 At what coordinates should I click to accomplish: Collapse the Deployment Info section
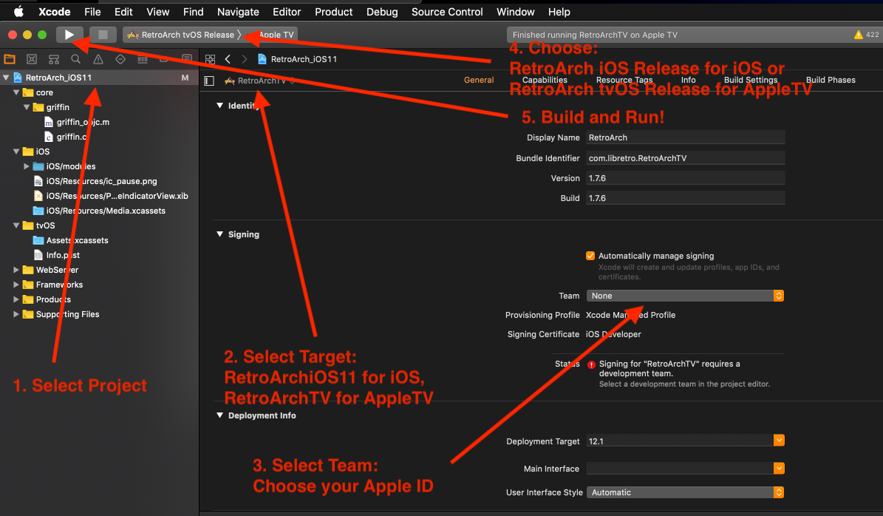(219, 415)
